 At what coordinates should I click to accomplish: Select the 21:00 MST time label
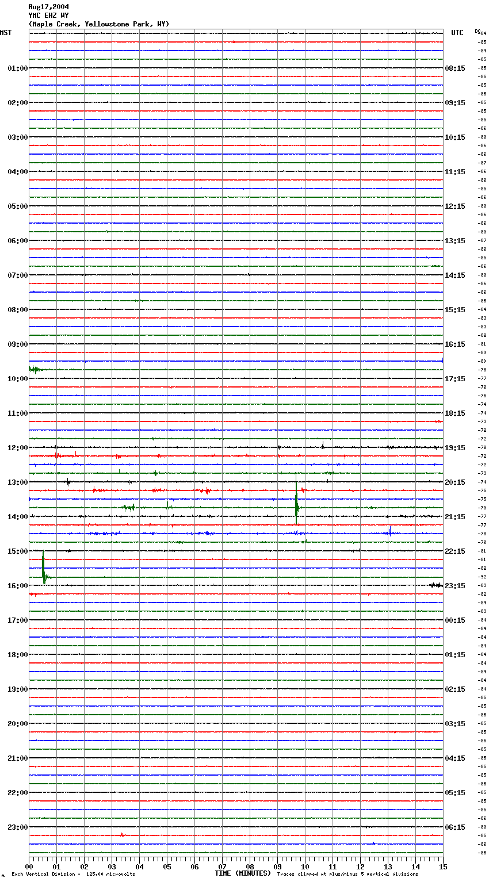pos(18,758)
